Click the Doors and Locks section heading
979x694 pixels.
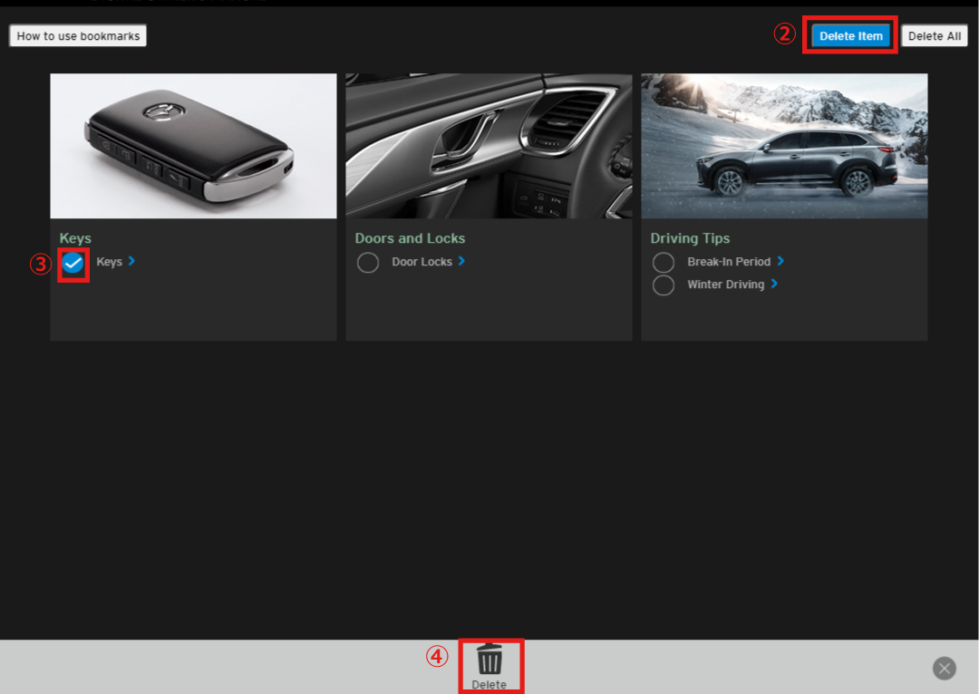tap(410, 237)
